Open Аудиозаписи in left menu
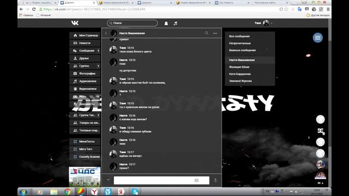 (85, 81)
